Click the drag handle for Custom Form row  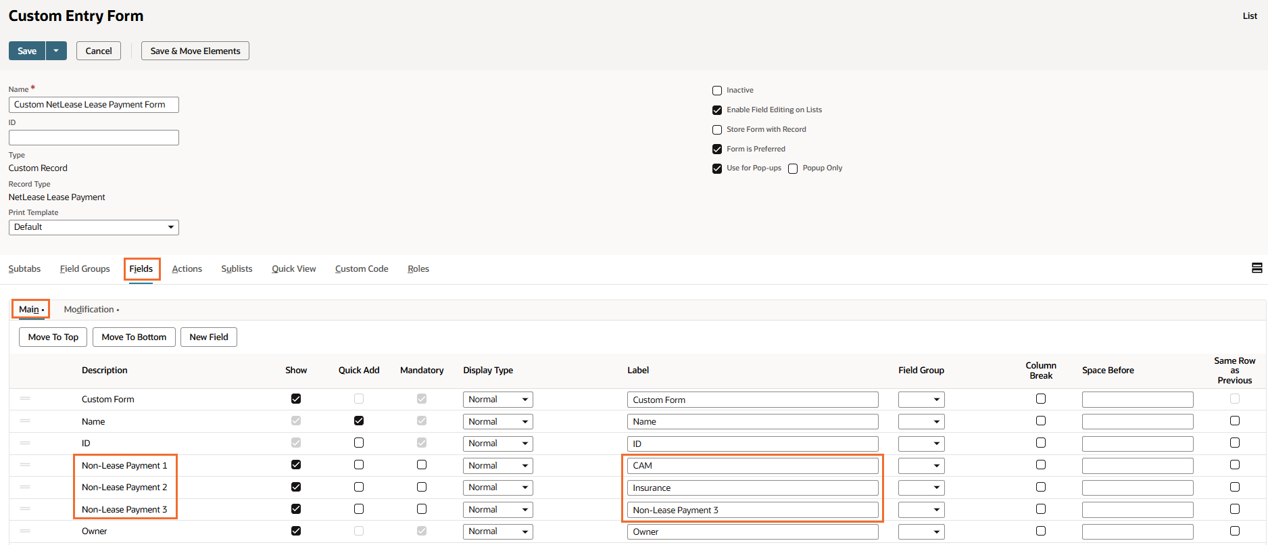pos(25,399)
